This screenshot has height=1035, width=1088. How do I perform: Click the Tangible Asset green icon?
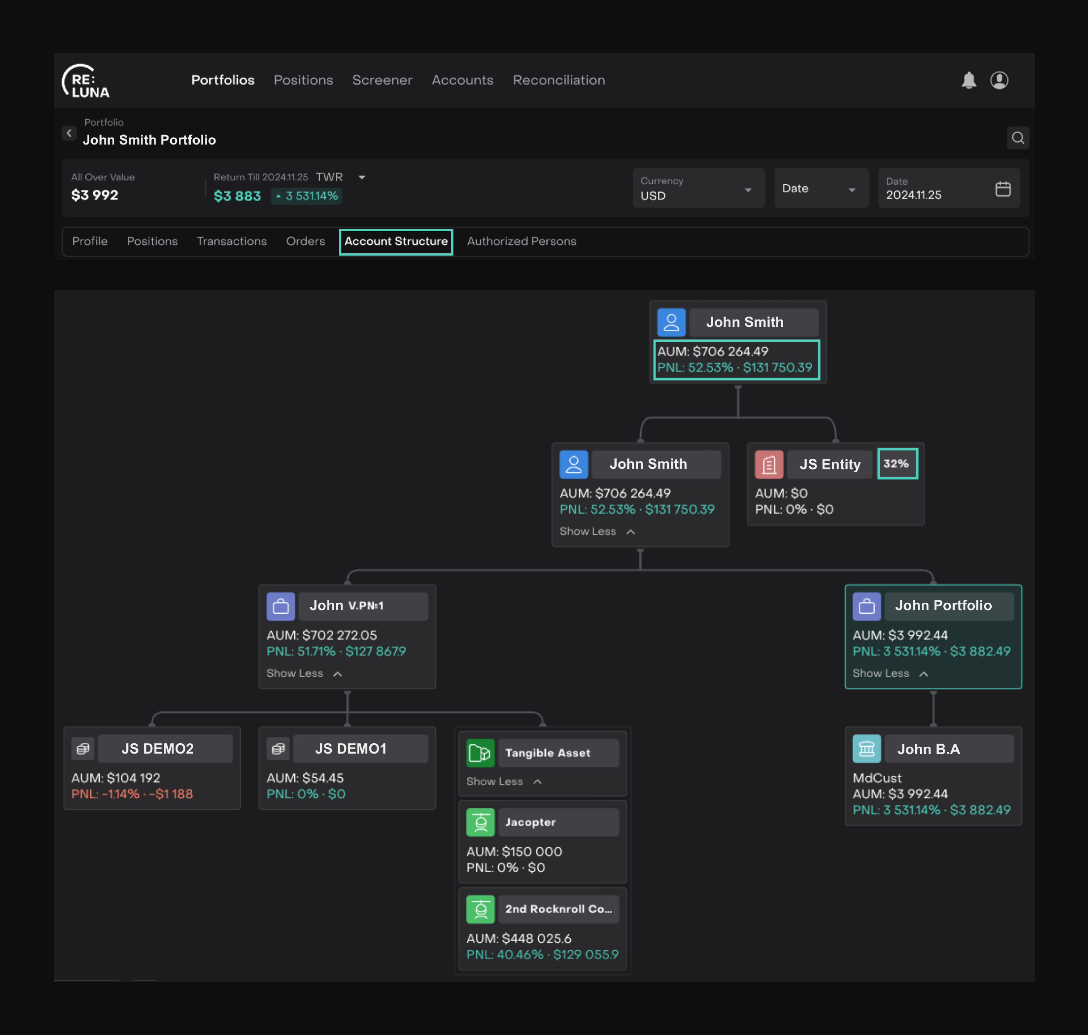coord(480,753)
